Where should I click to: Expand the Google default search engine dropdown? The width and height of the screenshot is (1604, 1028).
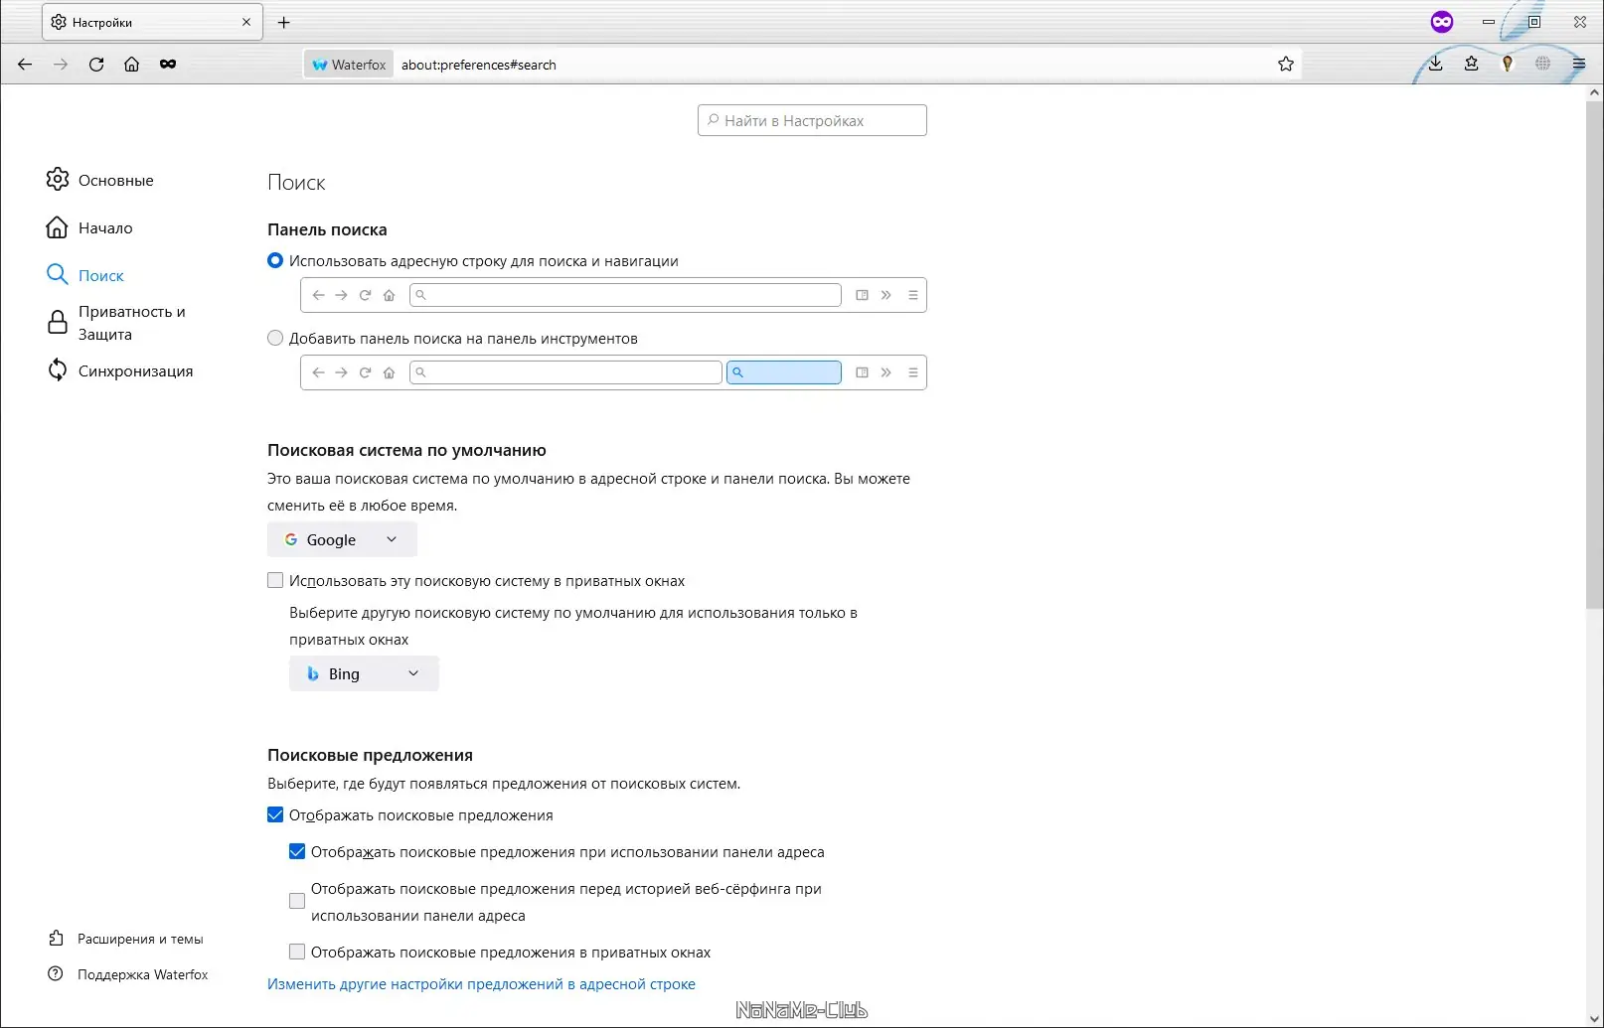(x=342, y=539)
